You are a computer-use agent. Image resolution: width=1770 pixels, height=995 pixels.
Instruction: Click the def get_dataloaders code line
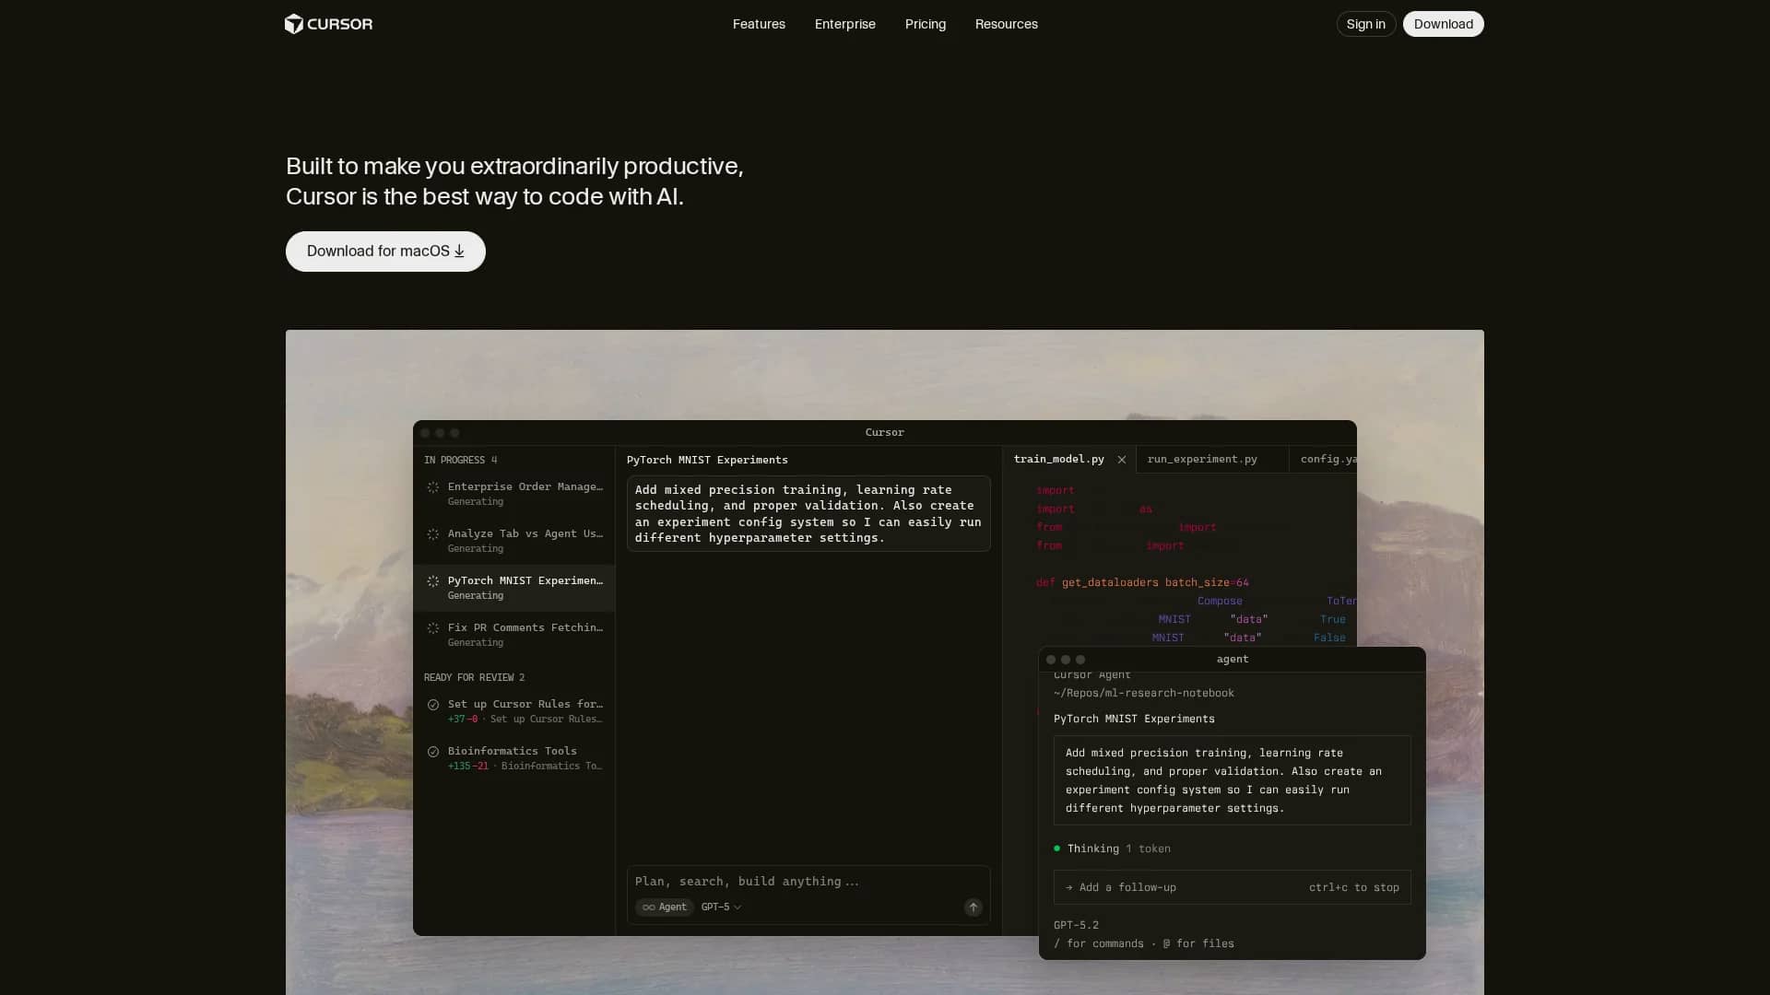(x=1142, y=582)
